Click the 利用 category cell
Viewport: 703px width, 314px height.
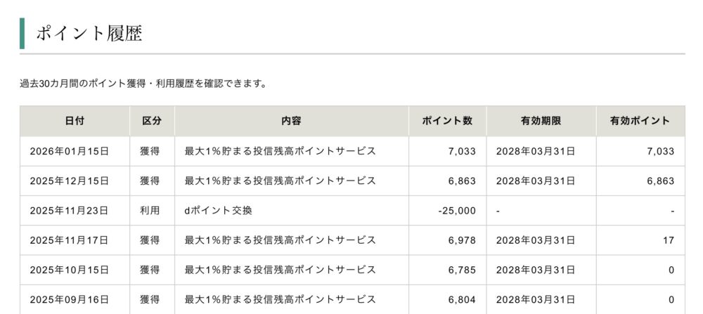150,210
